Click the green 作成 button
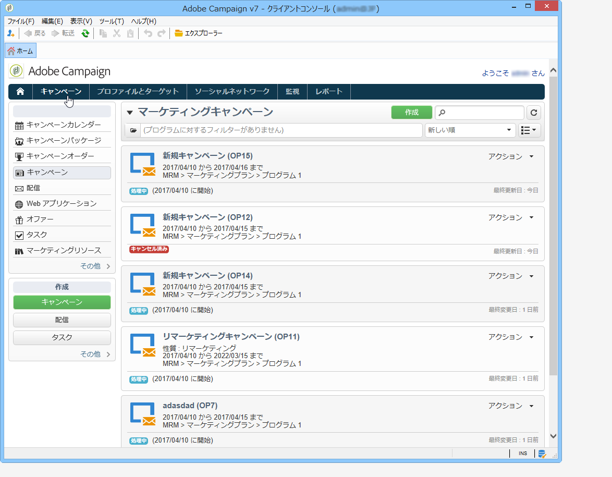 point(412,113)
